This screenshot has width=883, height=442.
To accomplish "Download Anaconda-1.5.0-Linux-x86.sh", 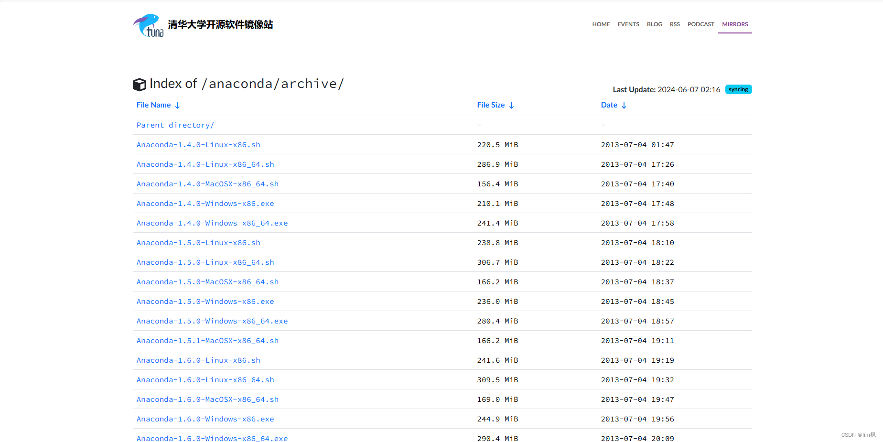I will [x=198, y=243].
